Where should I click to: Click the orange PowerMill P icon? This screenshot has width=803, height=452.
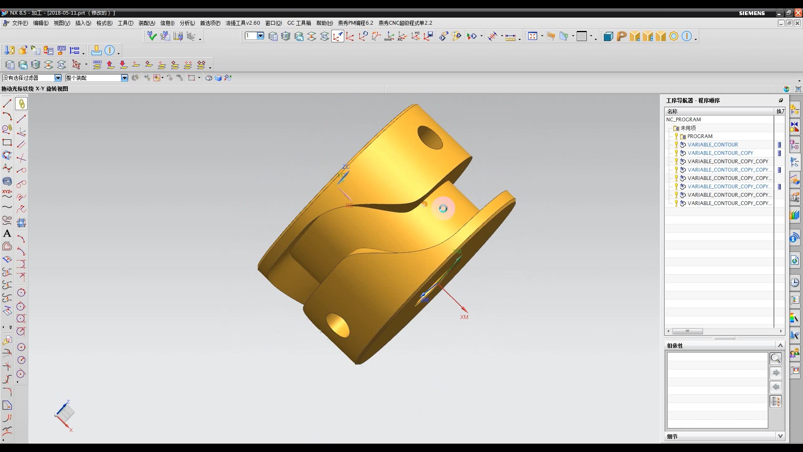[x=621, y=36]
